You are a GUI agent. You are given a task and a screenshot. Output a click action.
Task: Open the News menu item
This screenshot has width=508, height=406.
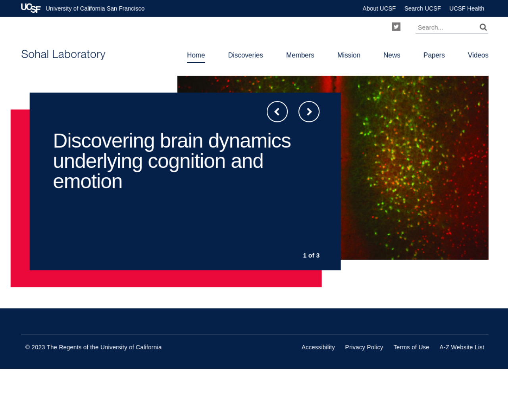point(392,55)
